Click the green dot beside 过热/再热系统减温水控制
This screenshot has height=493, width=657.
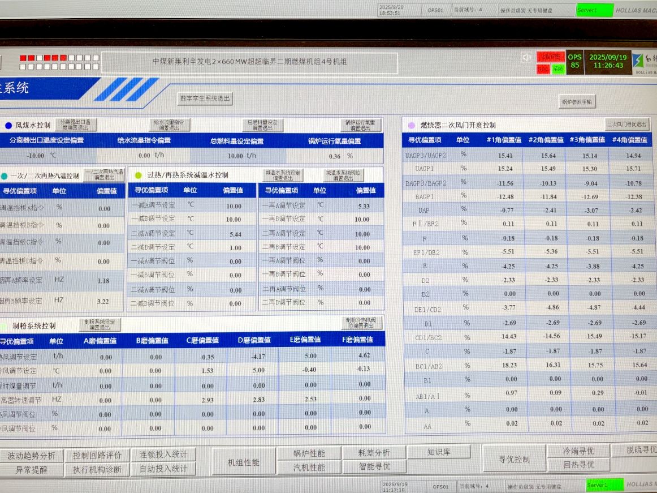pos(138,175)
